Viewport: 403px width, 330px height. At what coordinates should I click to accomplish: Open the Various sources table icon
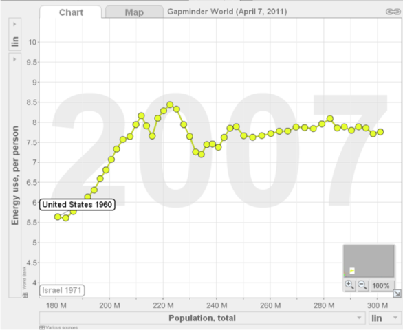(42, 327)
